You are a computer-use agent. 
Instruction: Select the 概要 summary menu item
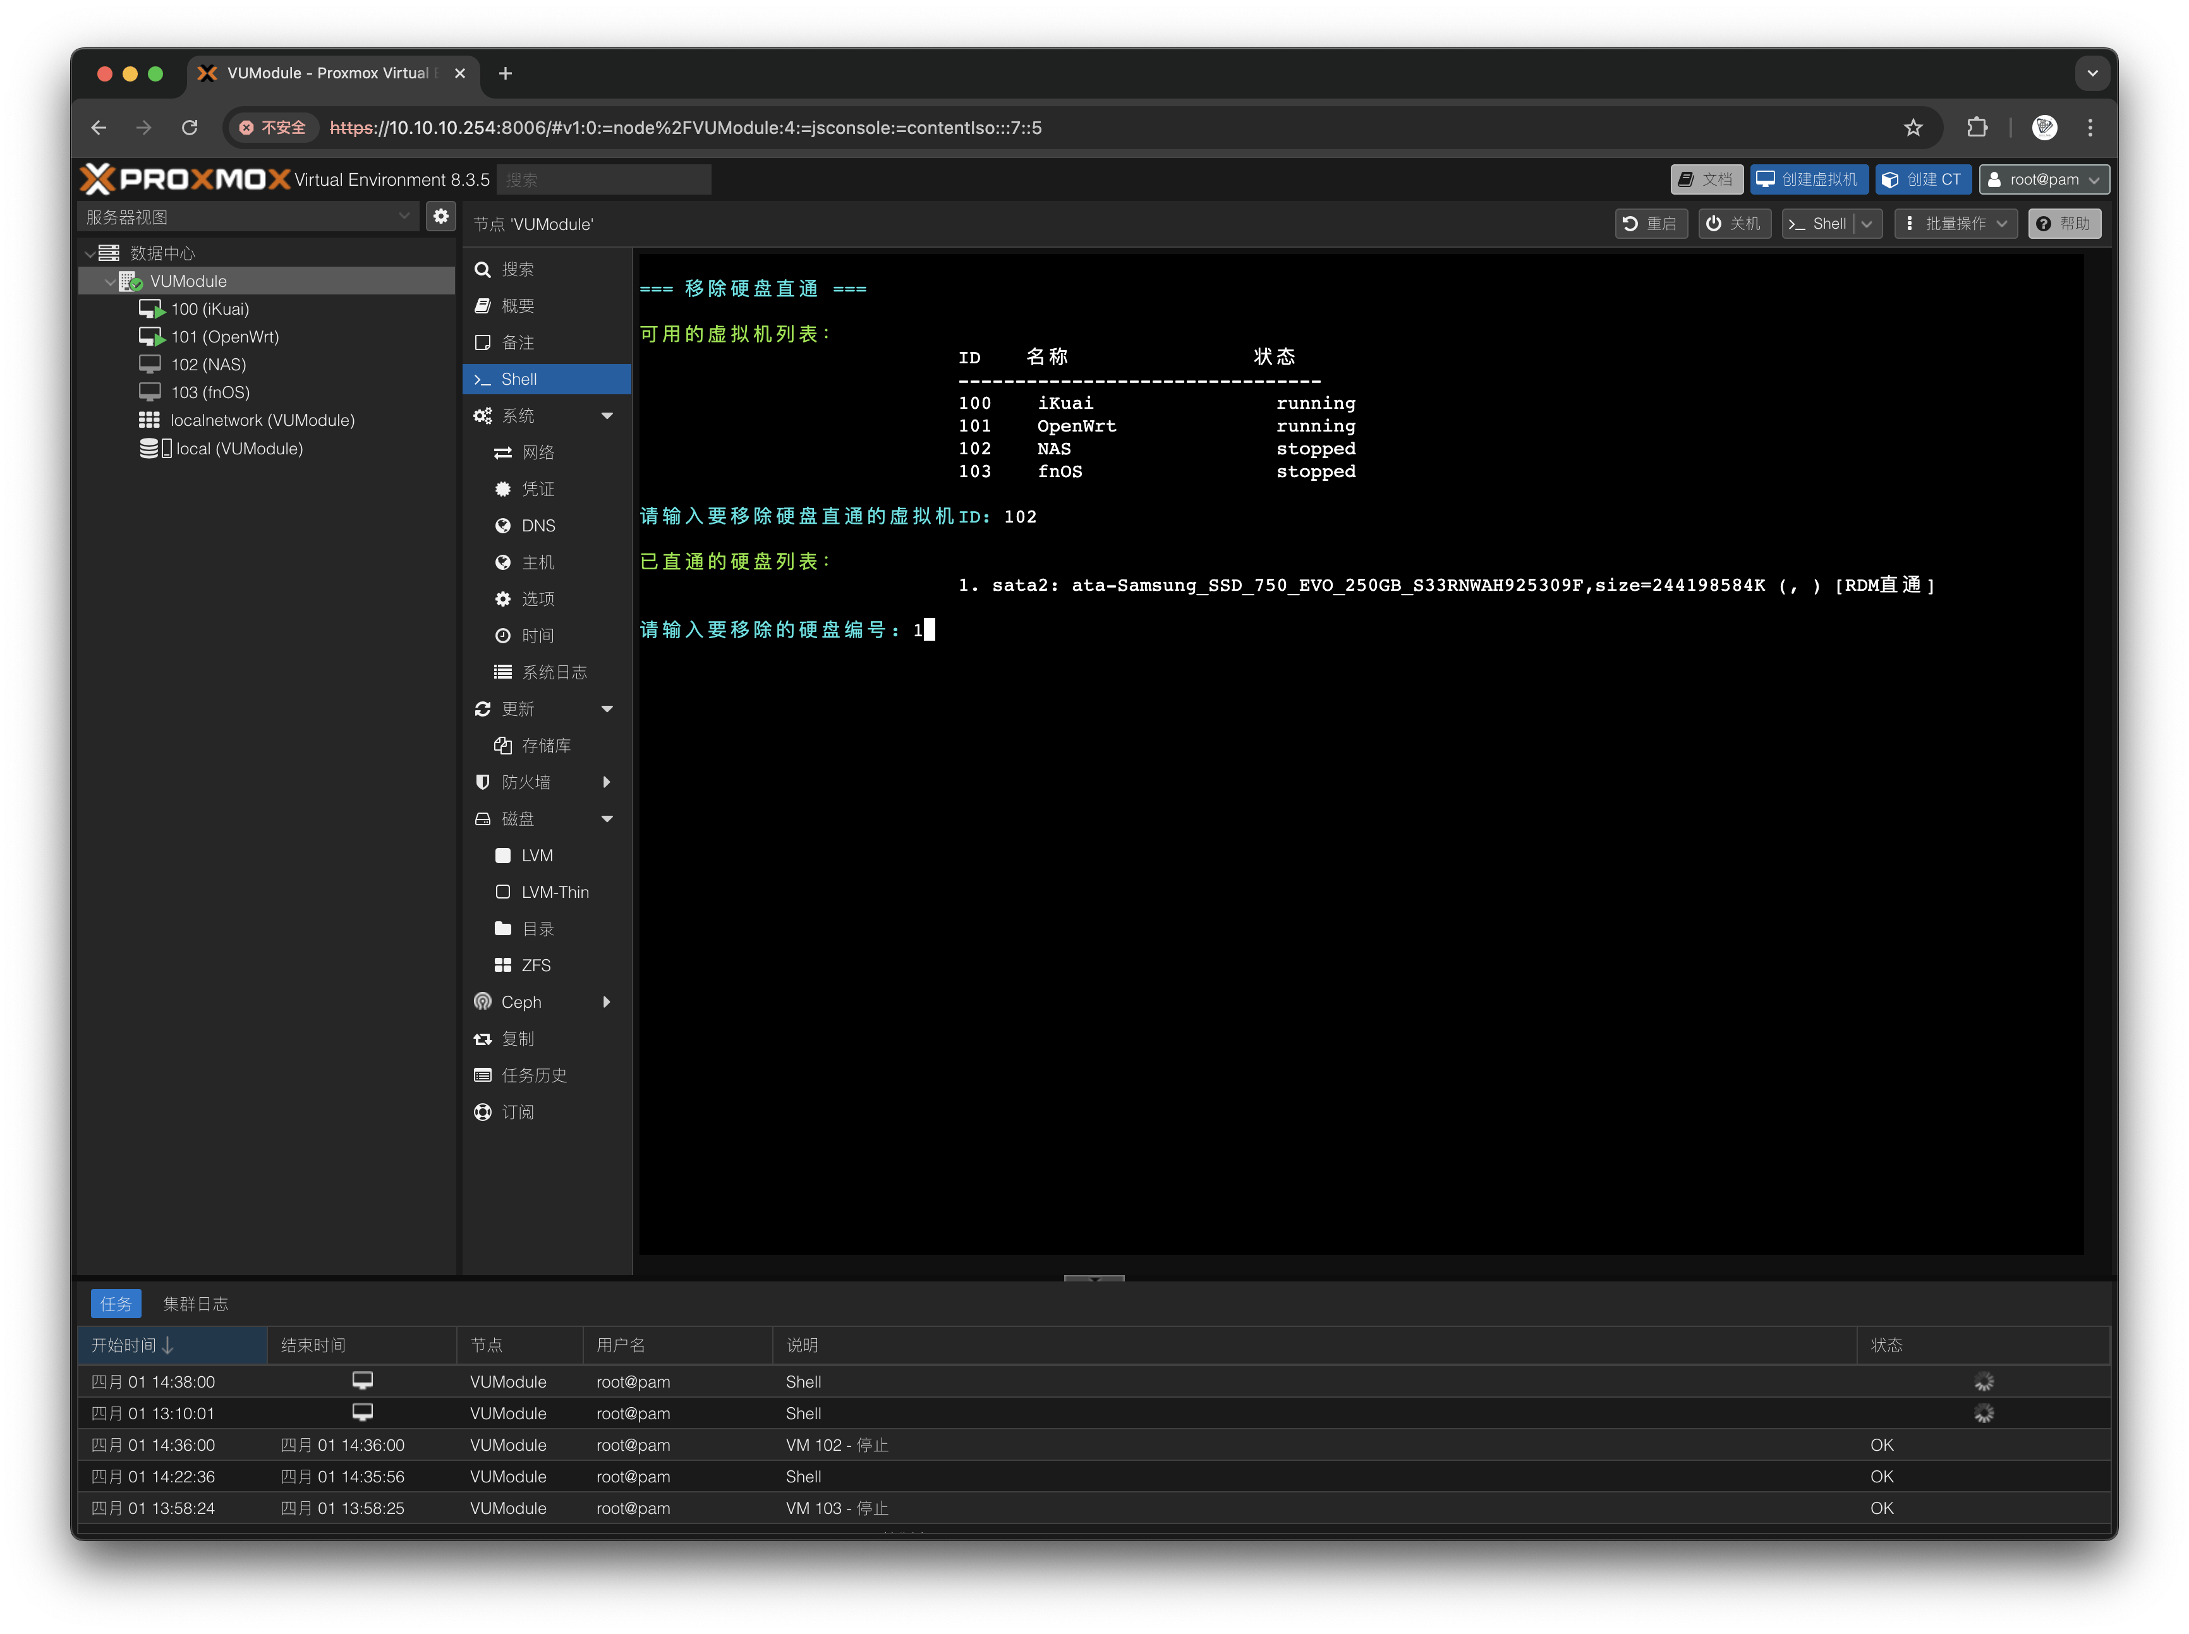tap(518, 306)
